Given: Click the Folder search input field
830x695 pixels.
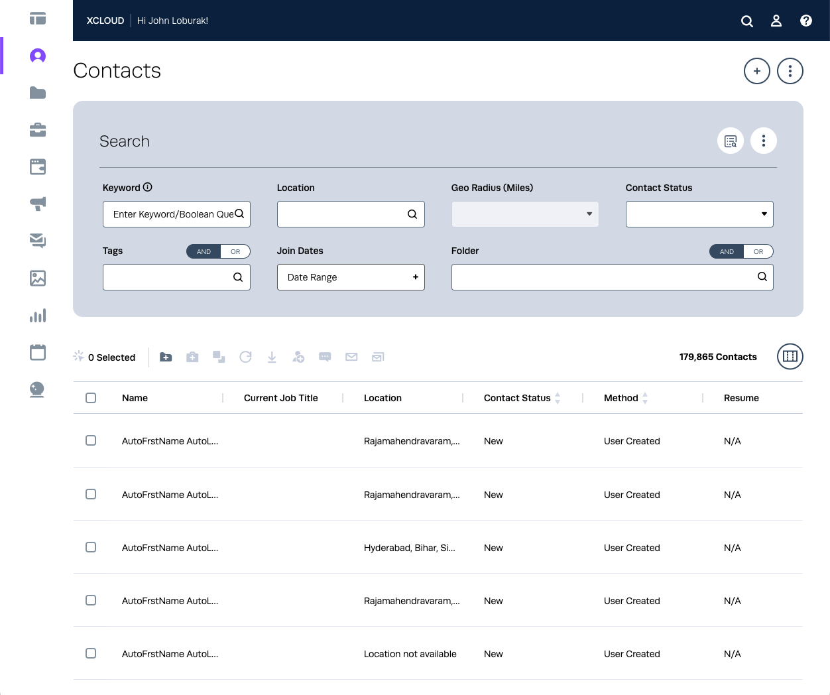Looking at the screenshot, I should click(x=612, y=277).
